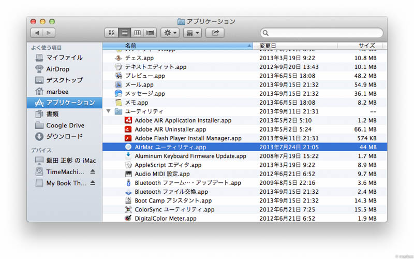Select the チェス.app icon
The height and width of the screenshot is (259, 414).
[119, 58]
